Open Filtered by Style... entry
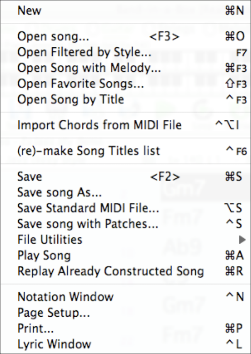This screenshot has height=354, width=251. point(84,52)
